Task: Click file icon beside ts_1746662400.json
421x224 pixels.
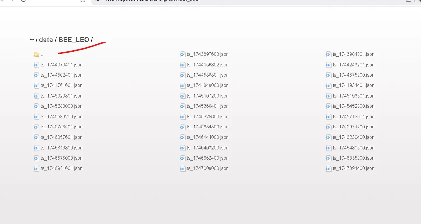Action: pyautogui.click(x=182, y=158)
